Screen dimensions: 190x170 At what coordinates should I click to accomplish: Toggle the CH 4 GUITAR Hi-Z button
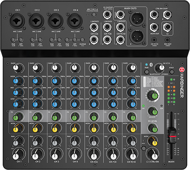tap(82, 40)
